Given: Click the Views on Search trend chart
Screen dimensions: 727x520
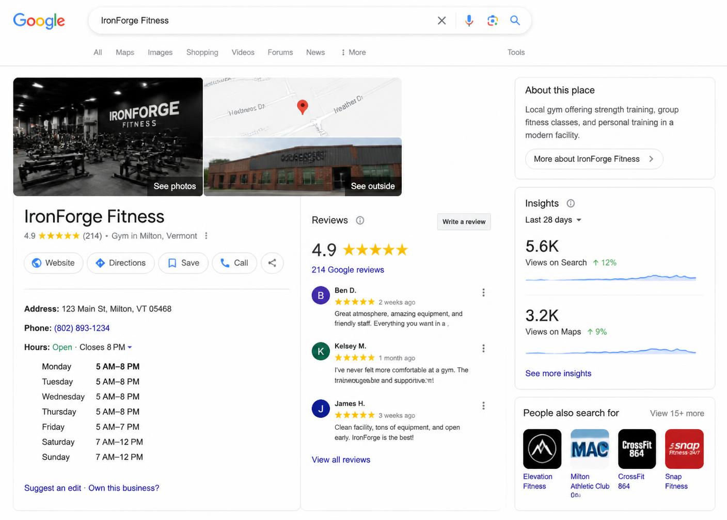Looking at the screenshot, I should 611,278.
